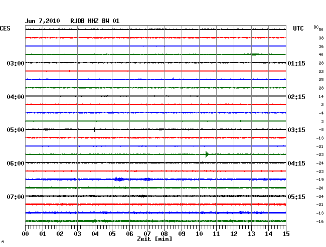
Task: Select minute tick label "12"
Action: pyautogui.click(x=234, y=234)
